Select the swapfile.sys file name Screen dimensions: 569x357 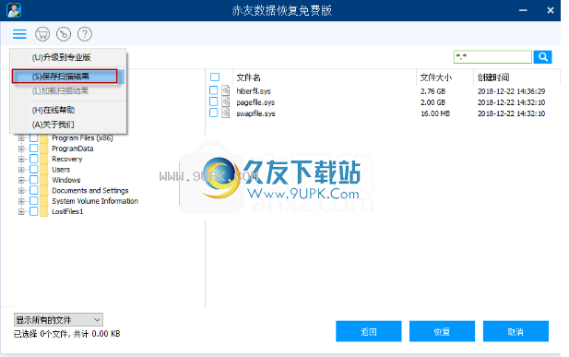point(255,113)
